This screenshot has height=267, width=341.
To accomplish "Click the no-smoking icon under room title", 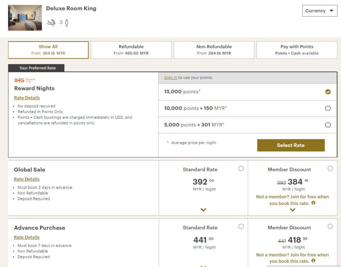I will click(x=52, y=23).
